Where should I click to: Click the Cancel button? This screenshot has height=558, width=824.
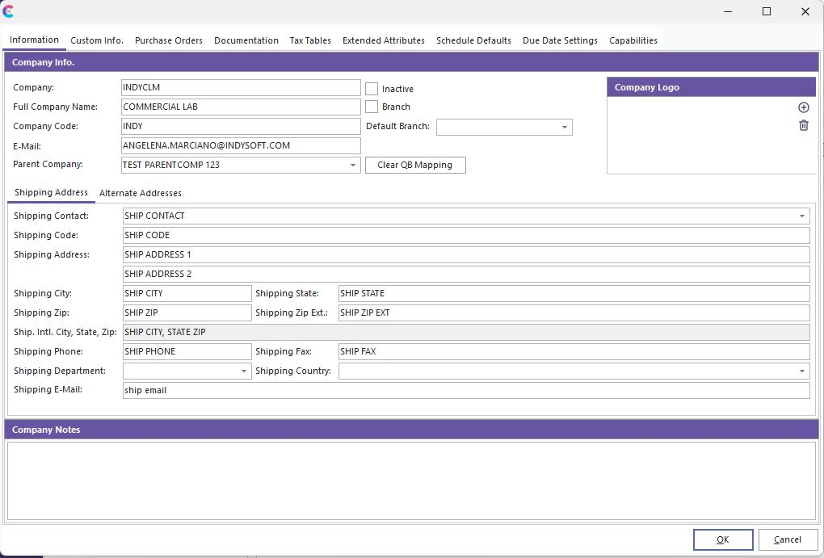787,539
